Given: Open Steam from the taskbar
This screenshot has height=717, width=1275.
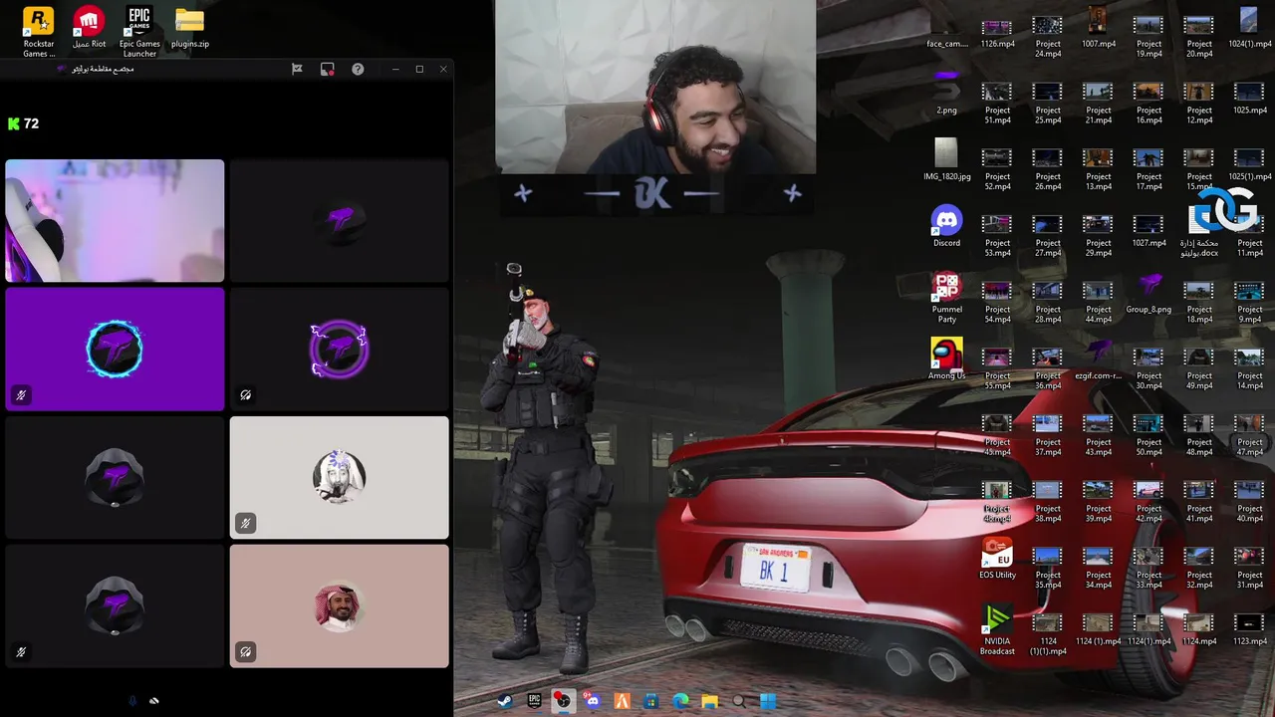Looking at the screenshot, I should tap(505, 701).
